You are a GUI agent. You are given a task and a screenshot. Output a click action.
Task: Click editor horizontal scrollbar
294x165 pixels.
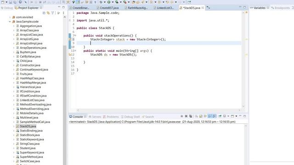coord(158,110)
